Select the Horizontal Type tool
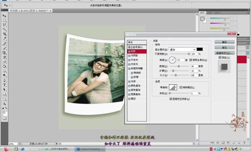Screen dimensions: 251x152 tap(4, 85)
